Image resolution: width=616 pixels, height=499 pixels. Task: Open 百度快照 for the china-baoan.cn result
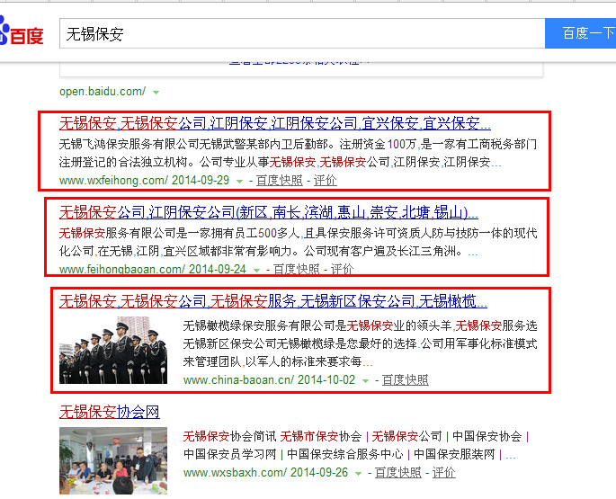click(x=405, y=380)
